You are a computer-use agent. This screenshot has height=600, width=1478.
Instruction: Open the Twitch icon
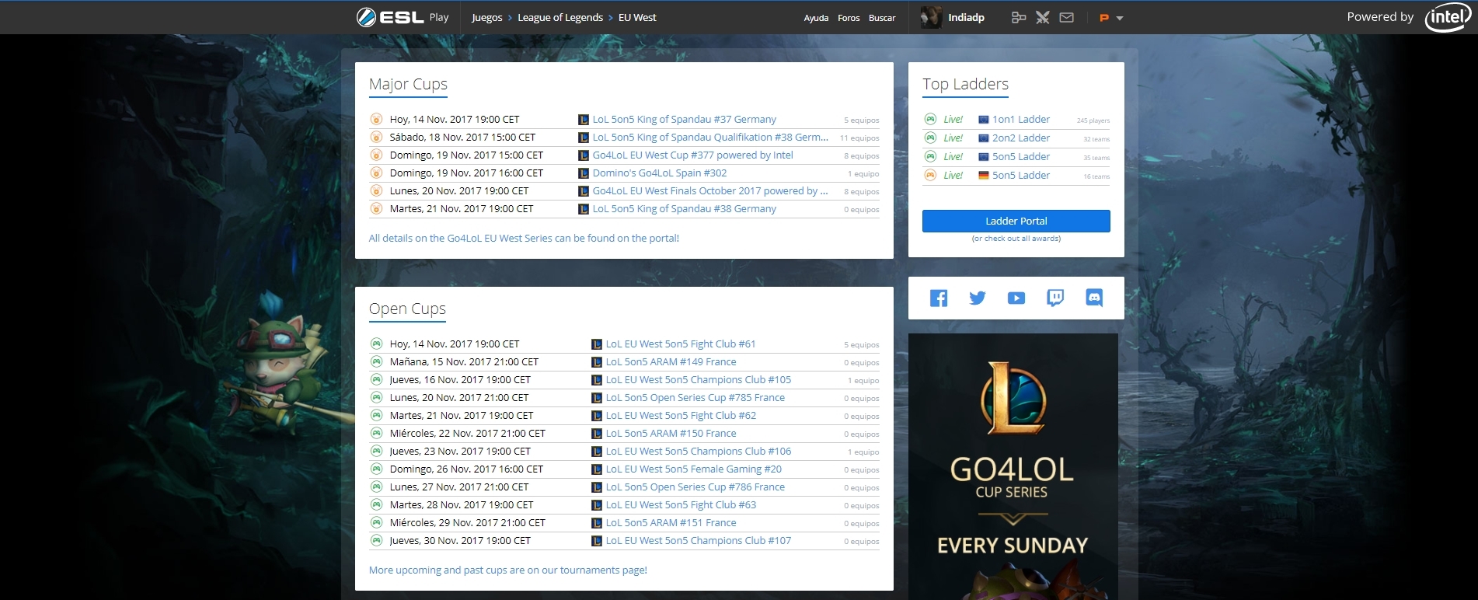(1055, 298)
